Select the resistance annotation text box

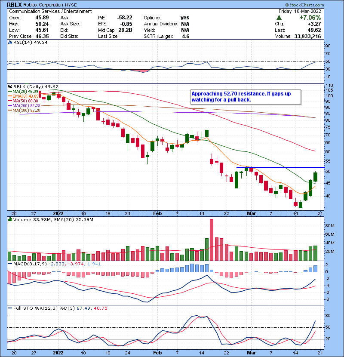246,96
